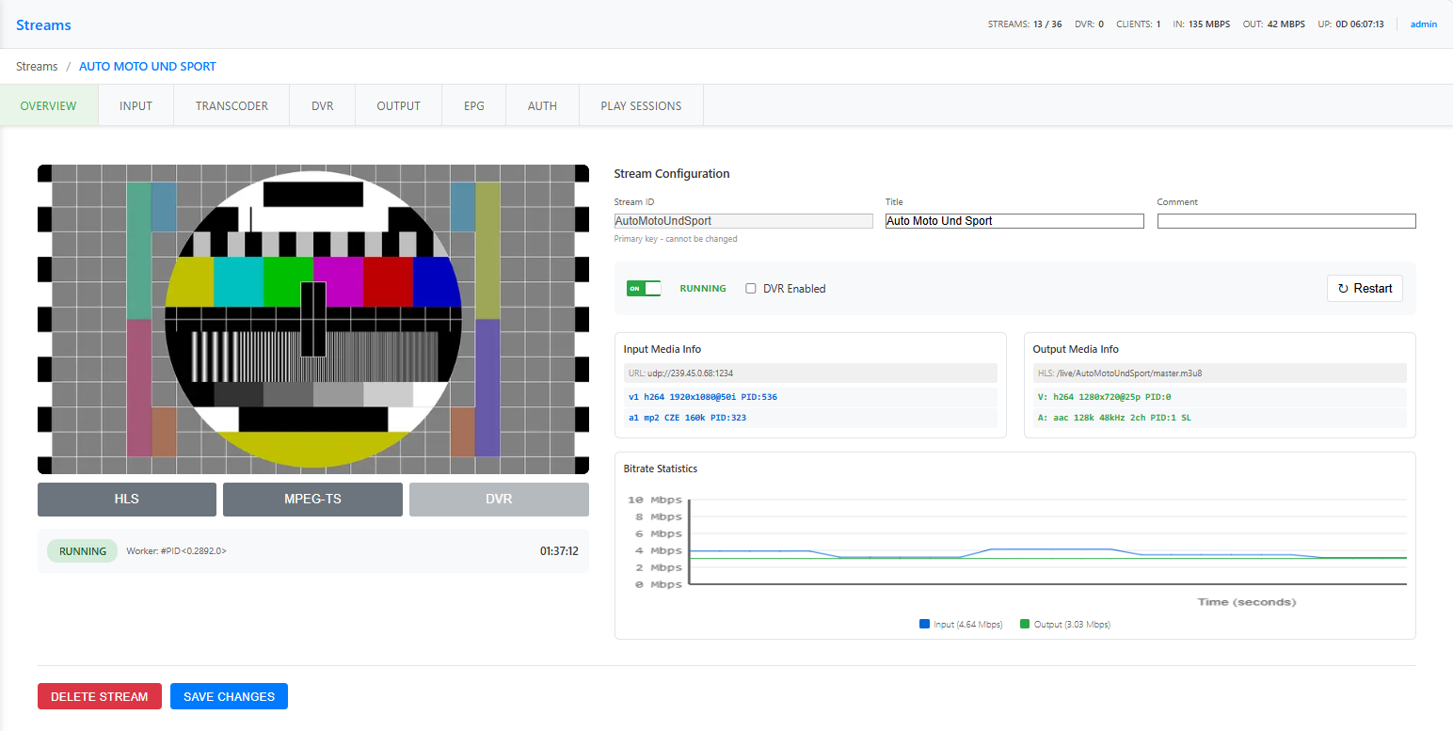Click the Bitrate Statistics heading
This screenshot has width=1453, height=731.
pos(661,469)
